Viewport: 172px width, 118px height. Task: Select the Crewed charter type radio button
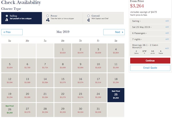[89, 16]
